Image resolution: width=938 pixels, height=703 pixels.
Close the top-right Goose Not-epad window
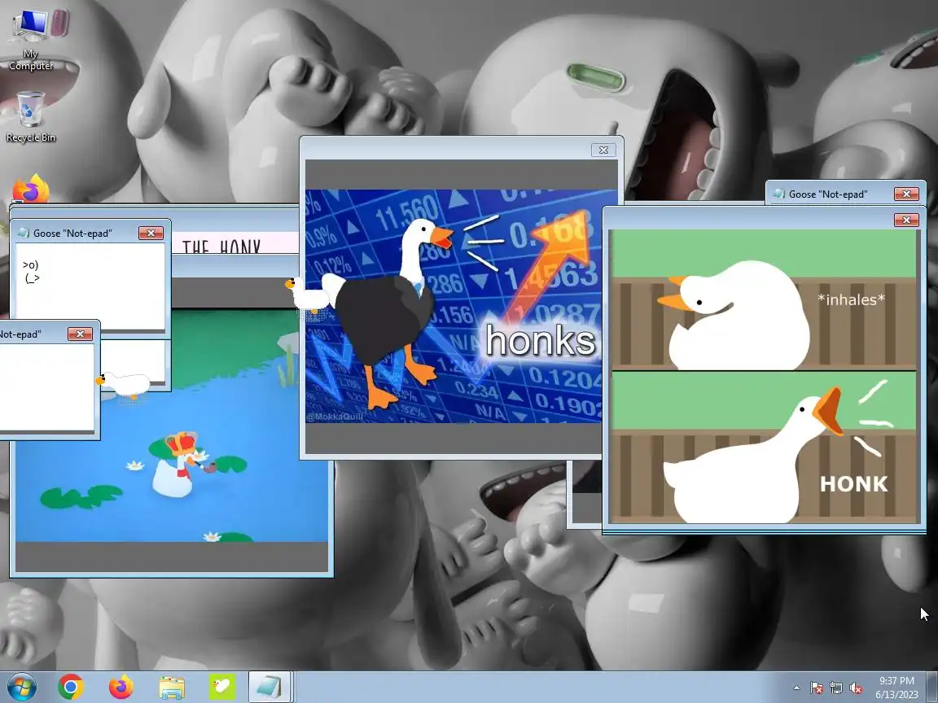pos(906,194)
